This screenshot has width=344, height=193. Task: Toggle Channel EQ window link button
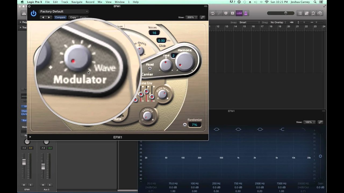point(320,122)
